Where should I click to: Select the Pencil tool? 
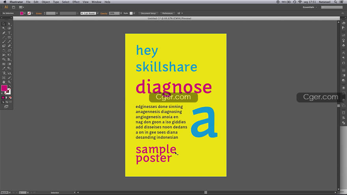(9, 42)
